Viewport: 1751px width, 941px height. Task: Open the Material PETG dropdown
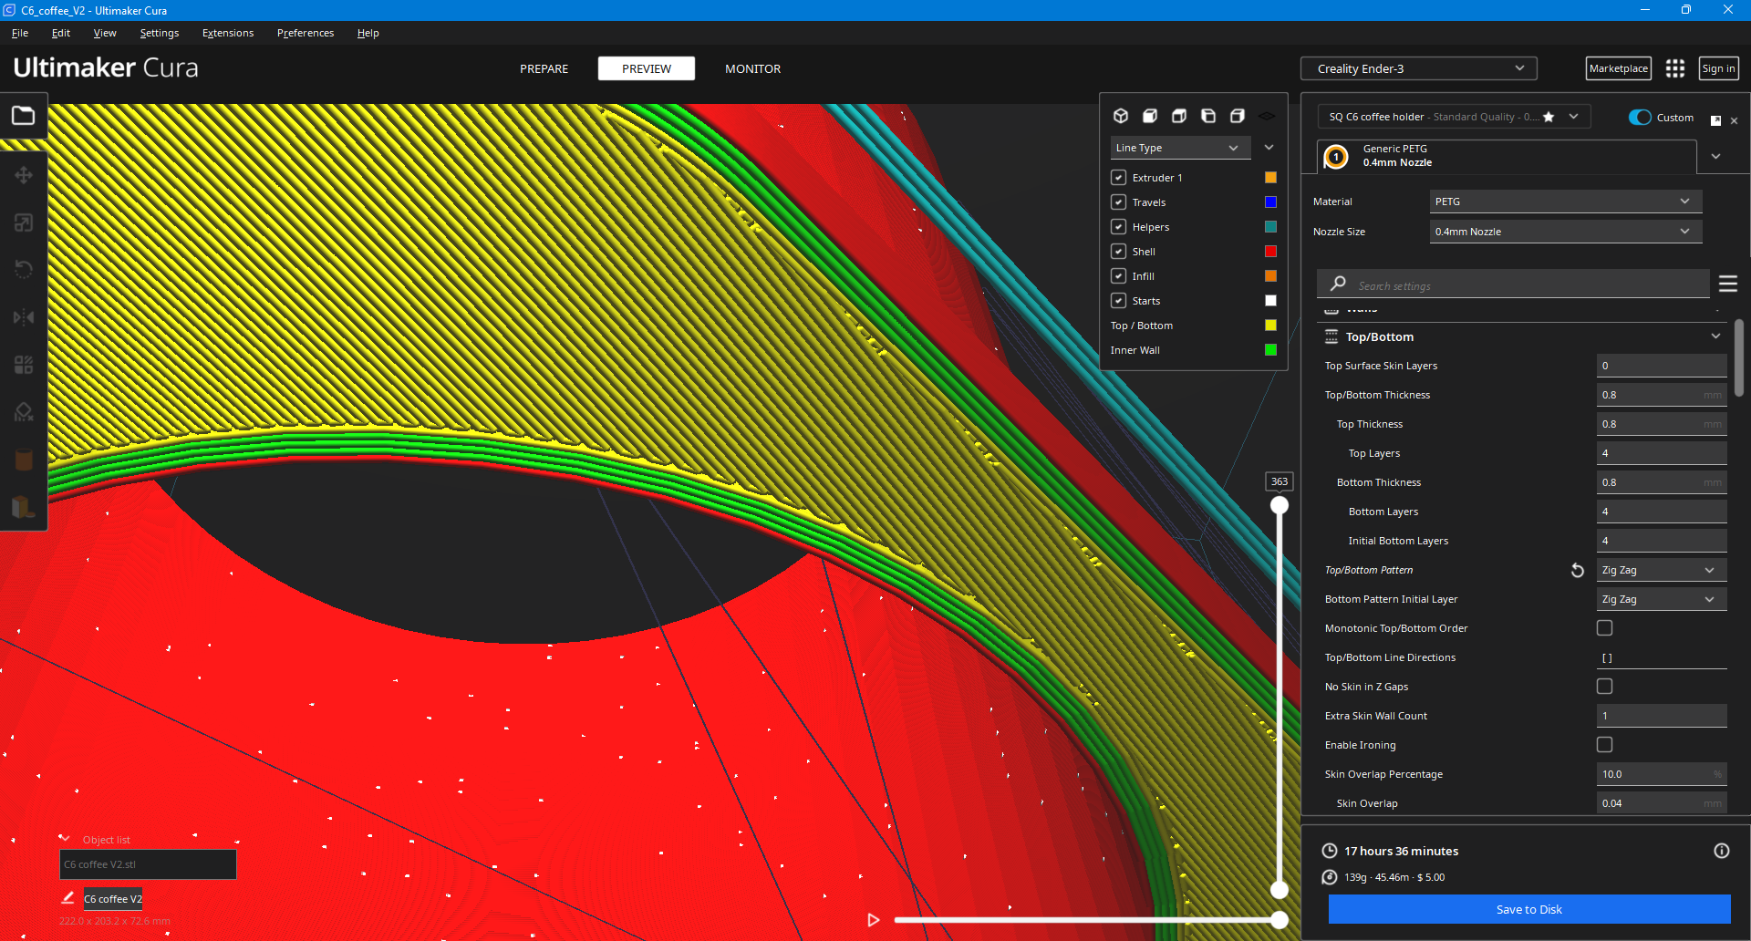pos(1566,202)
